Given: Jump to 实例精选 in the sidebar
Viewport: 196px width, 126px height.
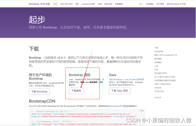Looking at the screenshot, I should 158,62.
